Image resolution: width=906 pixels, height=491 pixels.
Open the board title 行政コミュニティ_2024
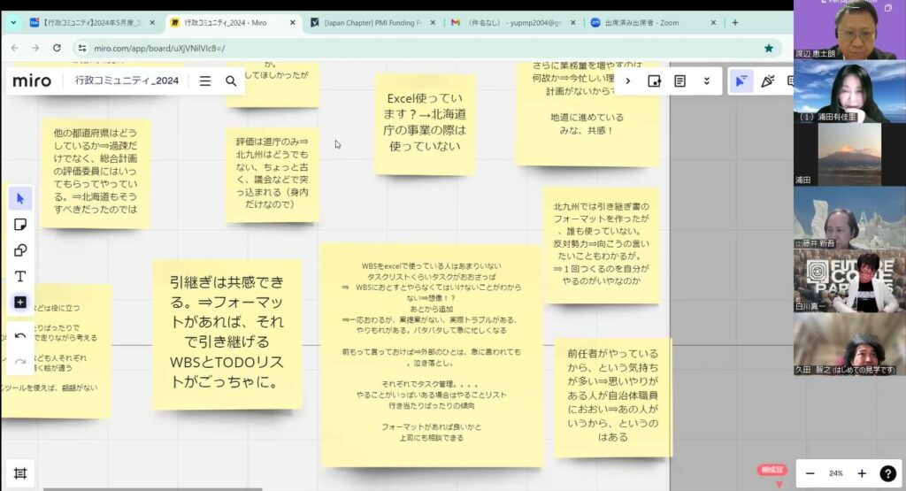coord(127,81)
